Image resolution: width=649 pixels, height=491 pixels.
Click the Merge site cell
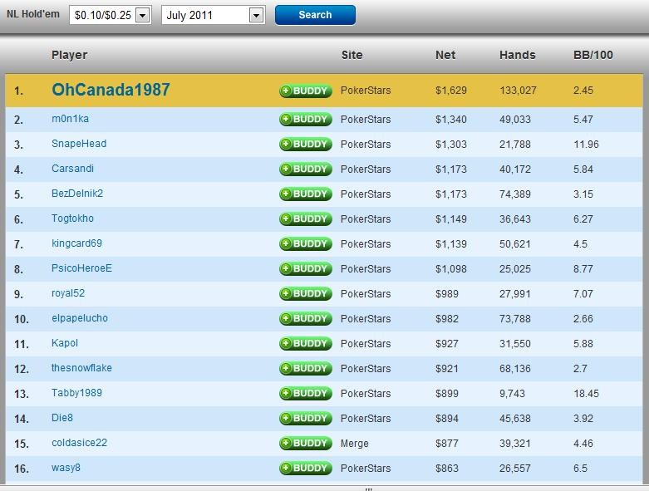[355, 444]
